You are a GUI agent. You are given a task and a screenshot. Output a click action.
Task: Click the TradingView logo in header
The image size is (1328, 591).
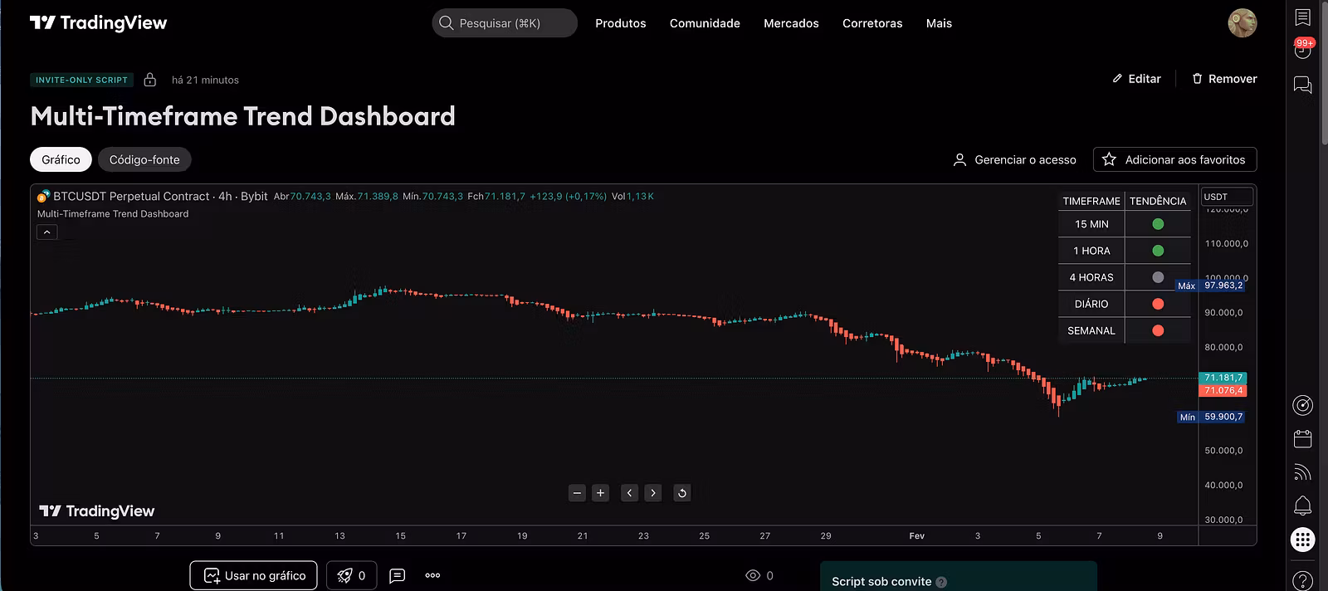tap(98, 23)
